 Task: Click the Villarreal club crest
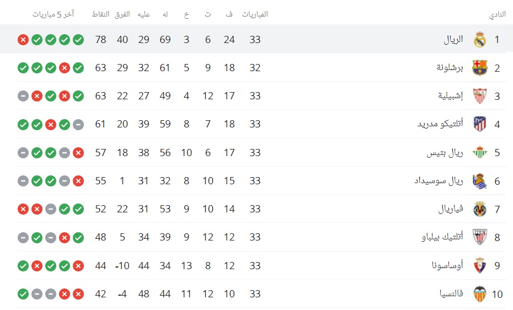[480, 209]
